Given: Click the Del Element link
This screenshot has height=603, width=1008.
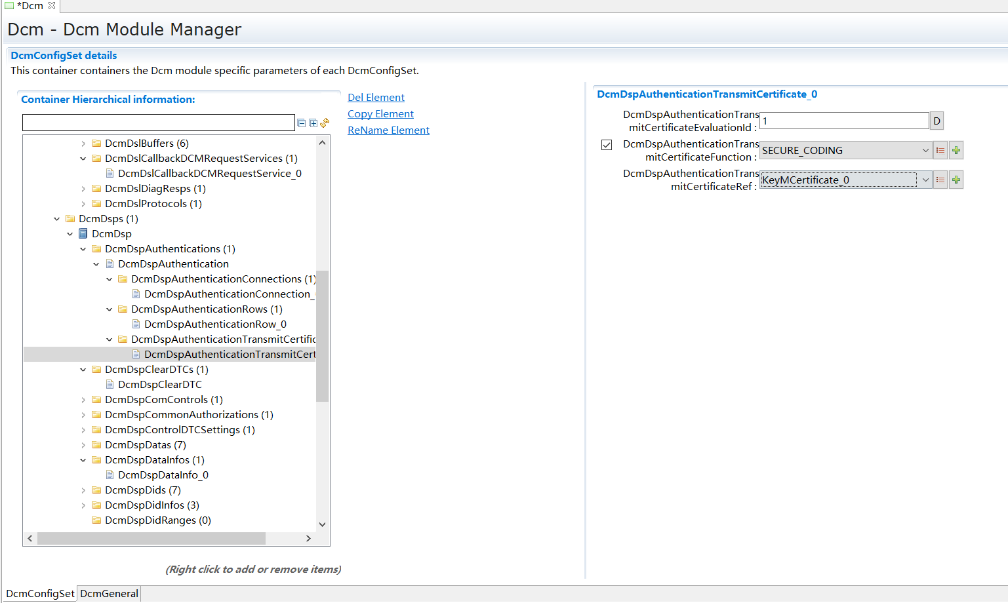Looking at the screenshot, I should pos(376,97).
